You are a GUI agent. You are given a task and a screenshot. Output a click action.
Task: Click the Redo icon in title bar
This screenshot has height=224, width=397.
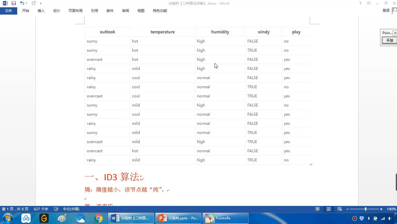point(34,3)
